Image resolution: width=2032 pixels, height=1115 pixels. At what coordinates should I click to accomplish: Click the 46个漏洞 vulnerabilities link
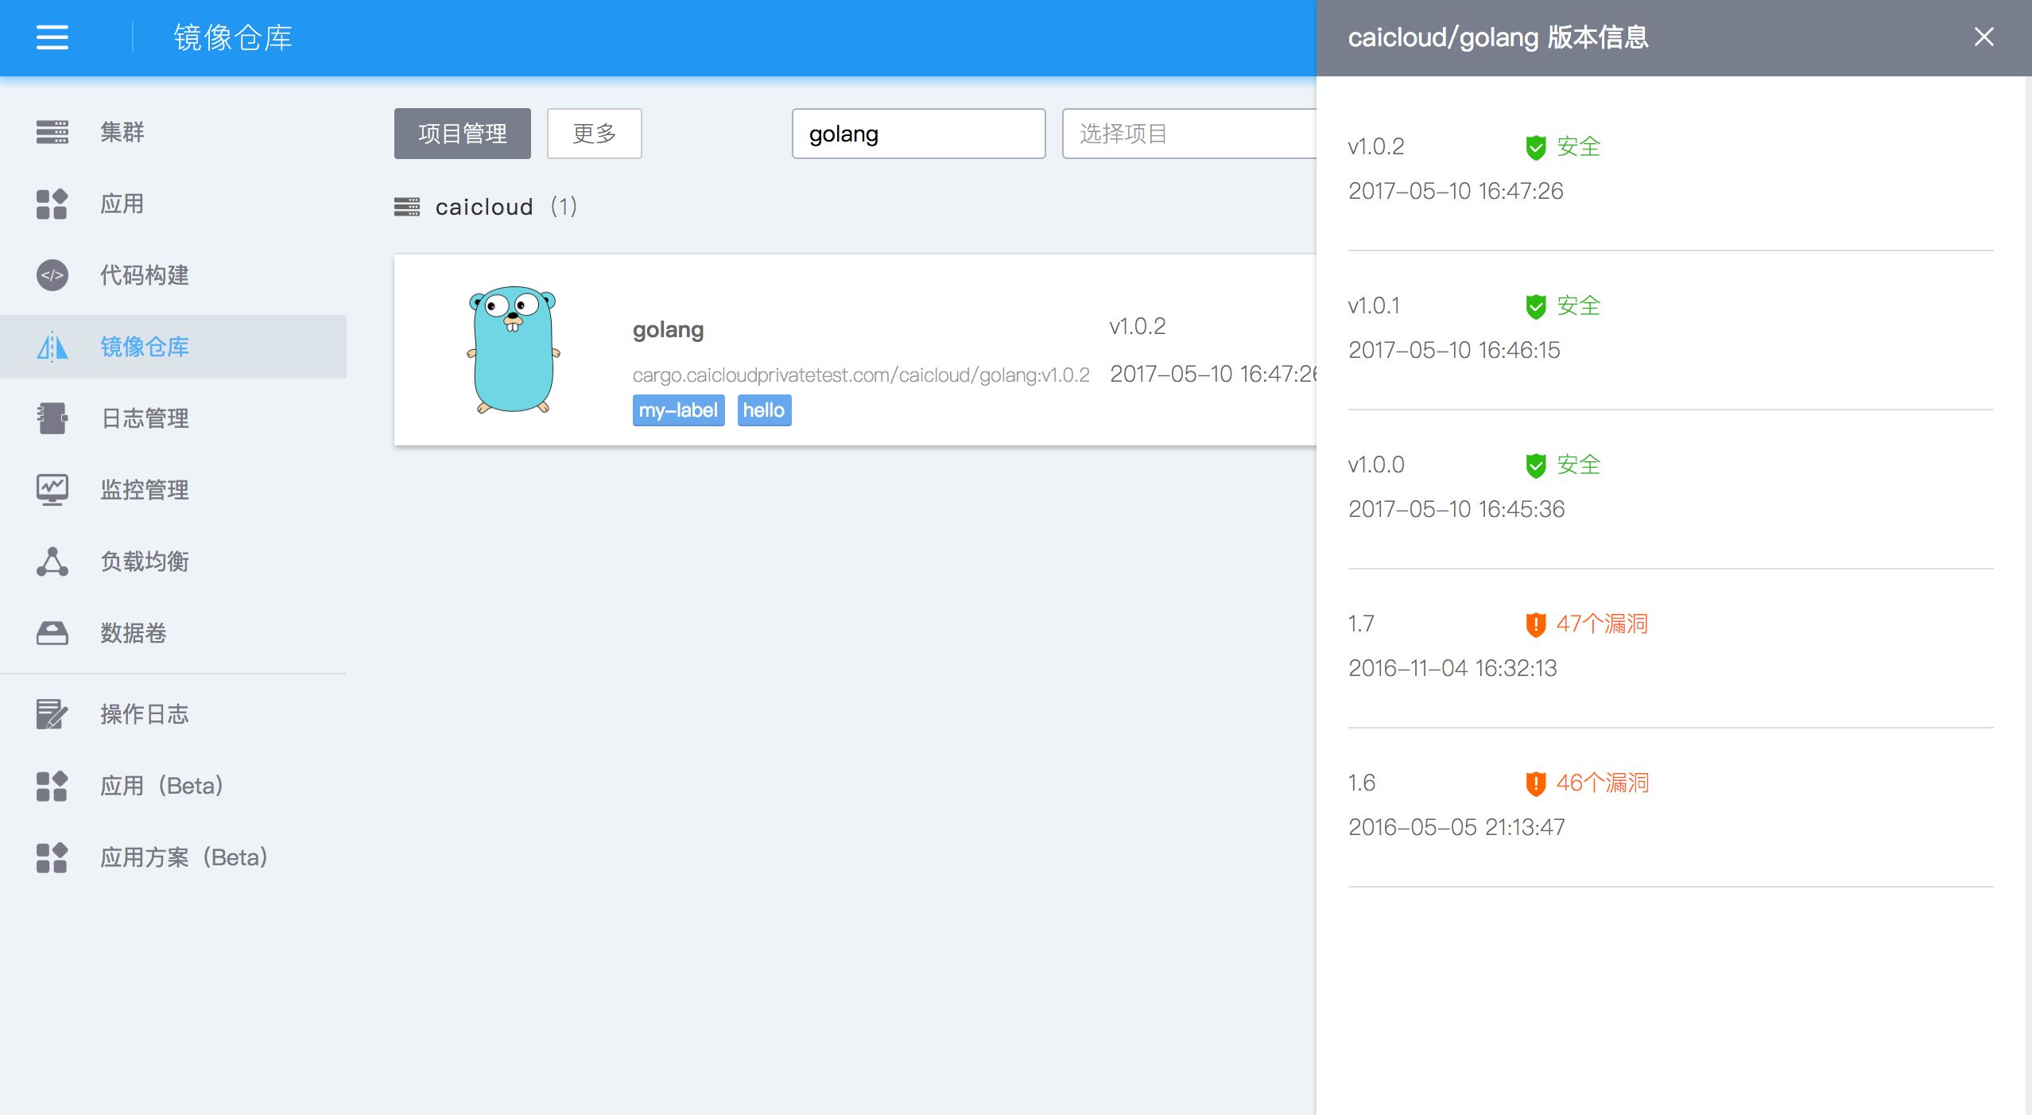[1602, 783]
